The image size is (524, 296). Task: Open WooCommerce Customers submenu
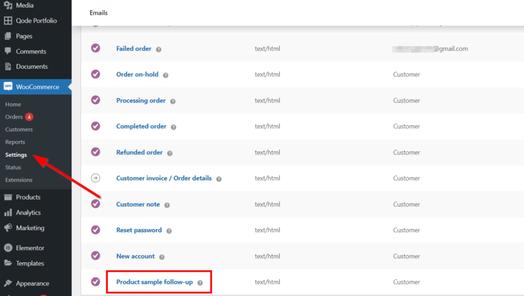(x=19, y=129)
